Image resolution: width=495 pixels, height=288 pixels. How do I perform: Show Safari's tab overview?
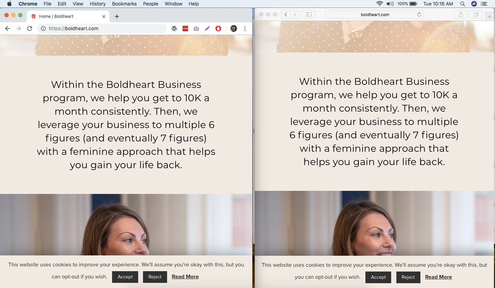476,14
